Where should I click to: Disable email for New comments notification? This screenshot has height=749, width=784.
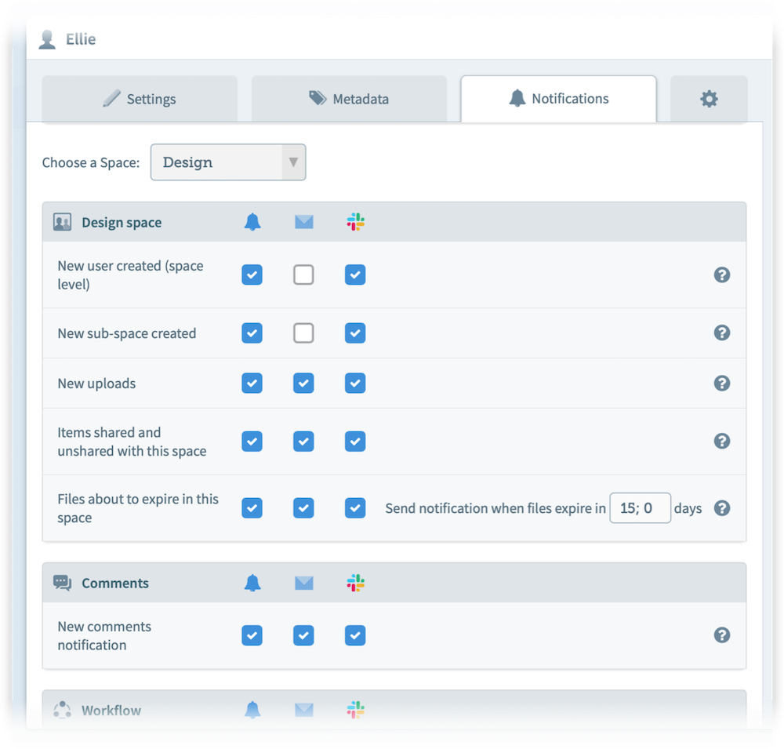[x=303, y=635]
